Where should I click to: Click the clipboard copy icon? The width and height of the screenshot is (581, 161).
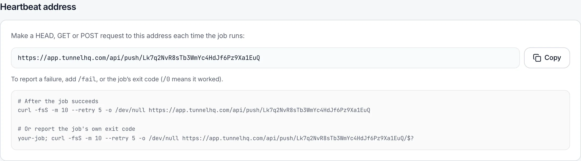point(537,58)
